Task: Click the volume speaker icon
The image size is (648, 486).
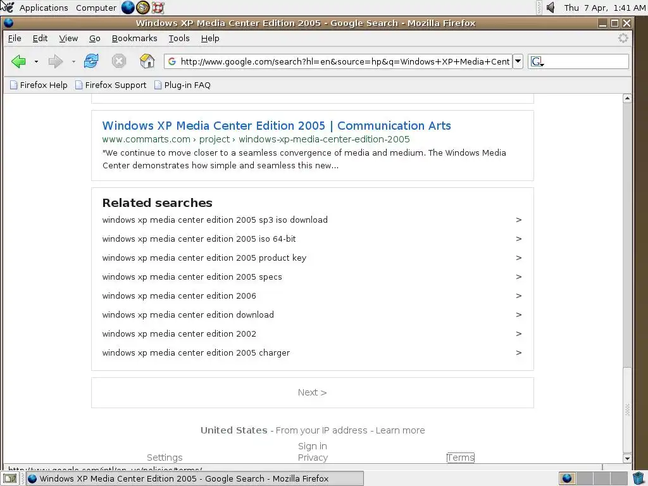Action: tap(551, 8)
